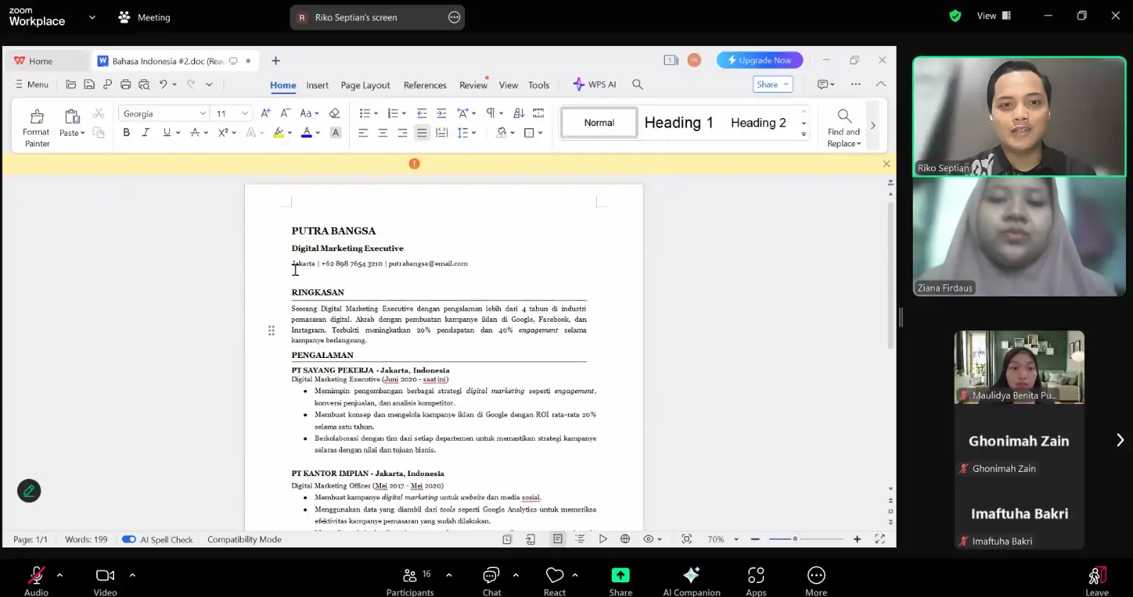Viewport: 1133px width, 597px height.
Task: Open Zoom Participants list
Action: coord(410,581)
